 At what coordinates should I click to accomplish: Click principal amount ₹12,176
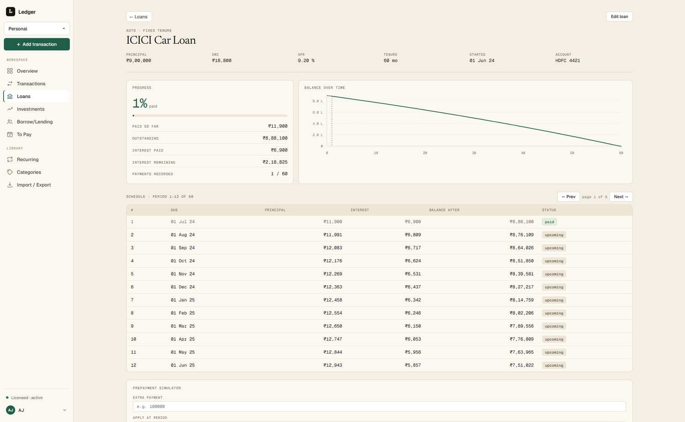point(332,261)
